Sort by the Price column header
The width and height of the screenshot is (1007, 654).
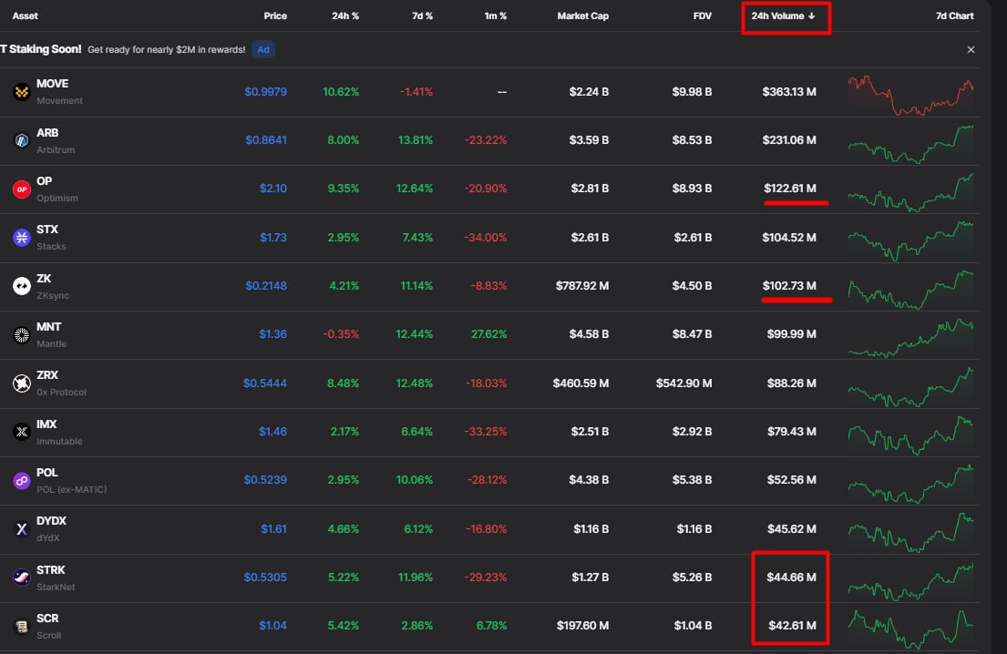[x=275, y=16]
